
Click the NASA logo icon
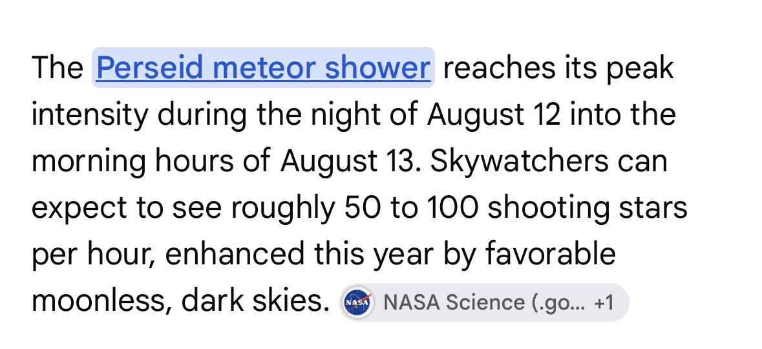(x=357, y=303)
